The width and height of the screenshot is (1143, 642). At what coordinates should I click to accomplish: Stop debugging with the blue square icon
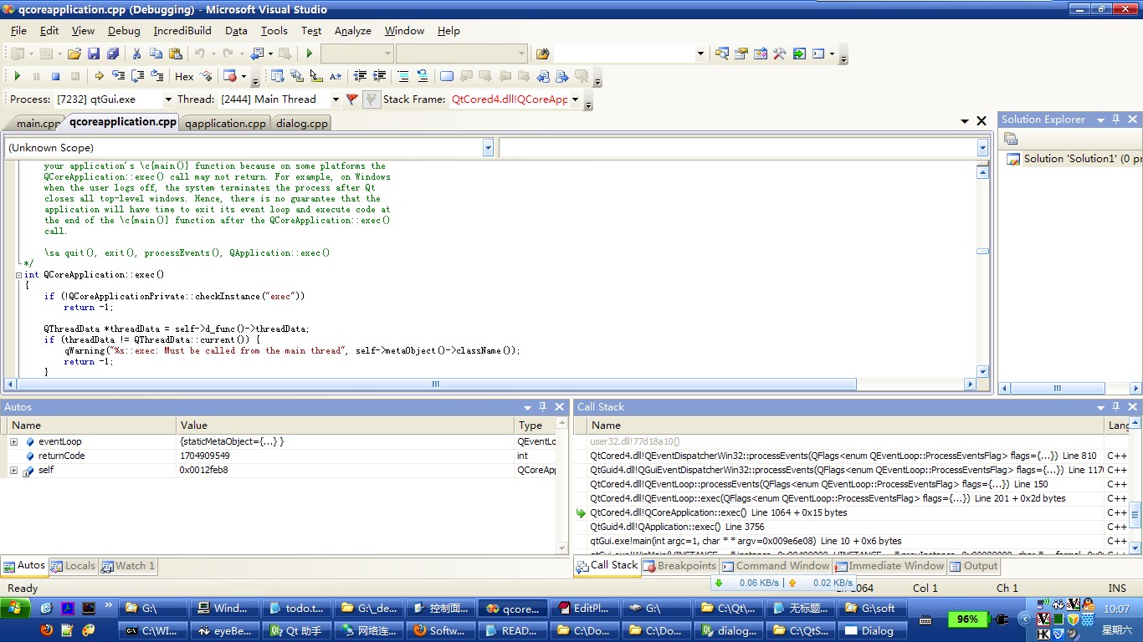point(55,76)
